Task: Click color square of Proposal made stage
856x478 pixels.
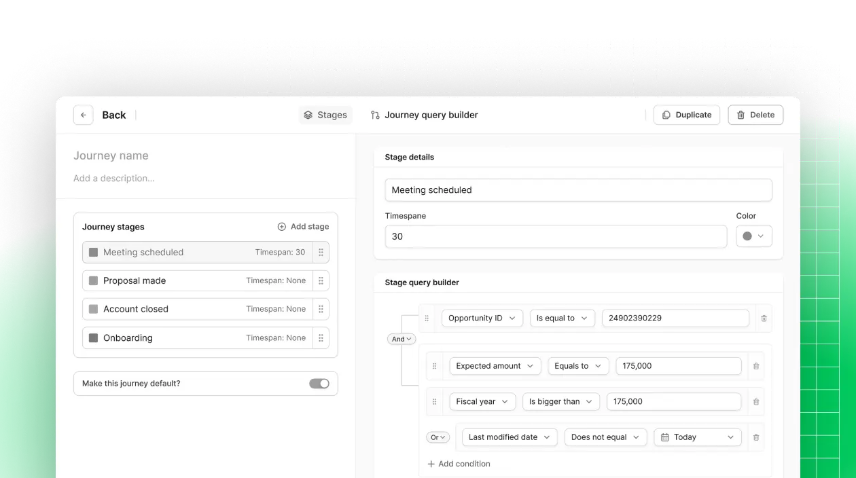Action: (94, 280)
